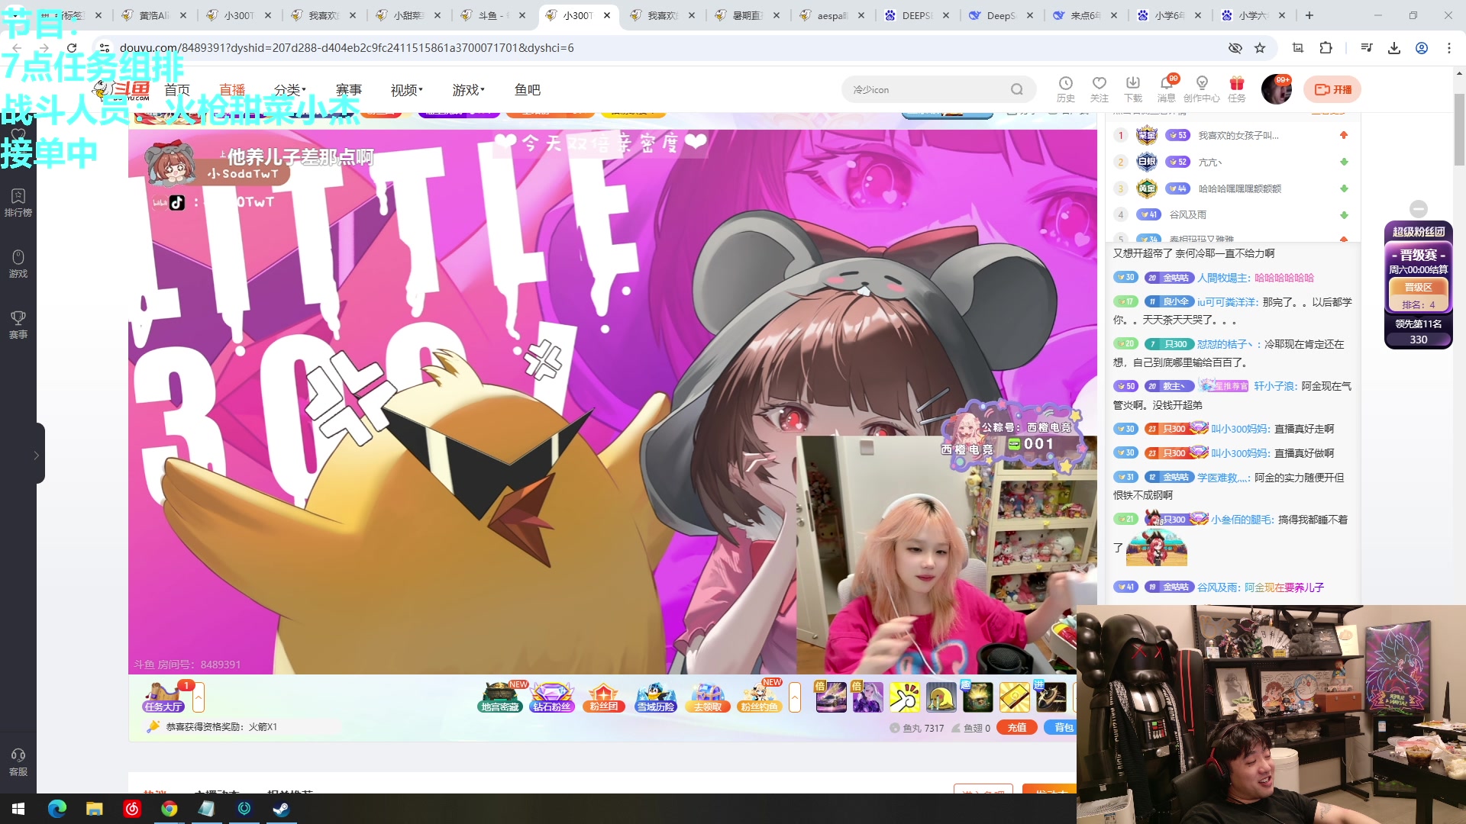Click the browser address bar
This screenshot has height=824, width=1466.
[x=664, y=48]
